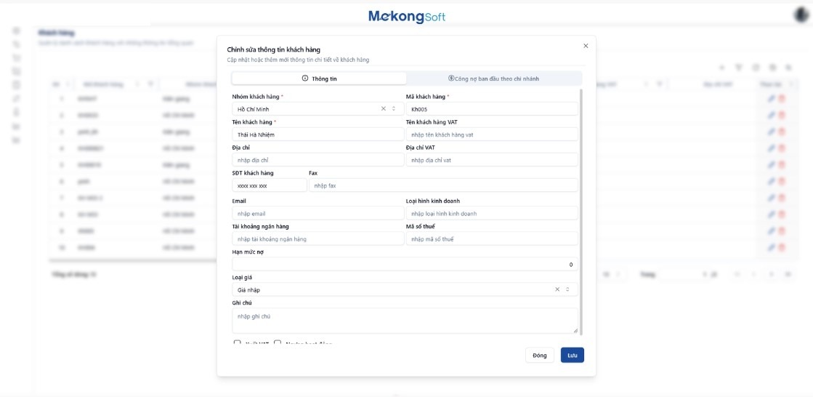Image resolution: width=813 pixels, height=397 pixels.
Task: Click into the Hạn mức nợ field
Action: [x=405, y=265]
